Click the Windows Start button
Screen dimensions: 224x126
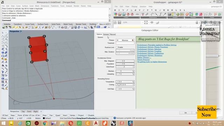3,123
